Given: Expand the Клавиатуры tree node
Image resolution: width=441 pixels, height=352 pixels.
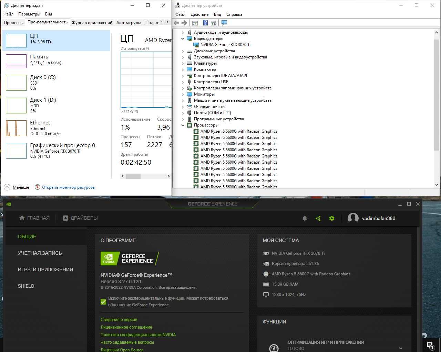Looking at the screenshot, I should (183, 63).
